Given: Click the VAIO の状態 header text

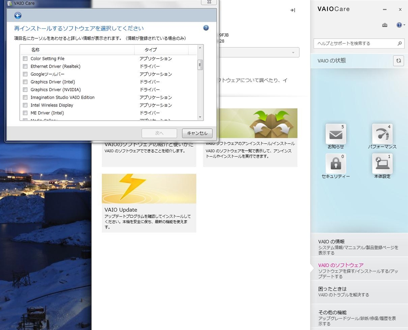Looking at the screenshot, I should coord(332,61).
